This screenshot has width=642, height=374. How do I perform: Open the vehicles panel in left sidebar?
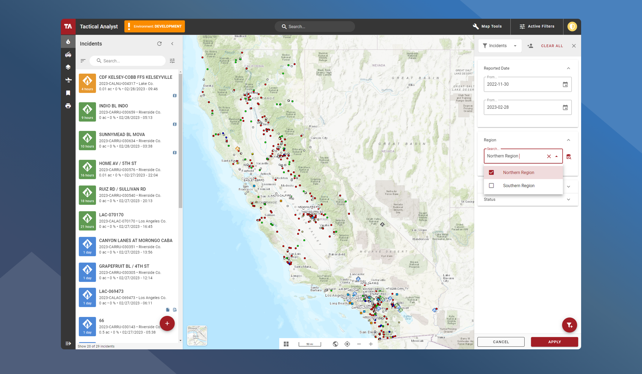[x=68, y=54]
